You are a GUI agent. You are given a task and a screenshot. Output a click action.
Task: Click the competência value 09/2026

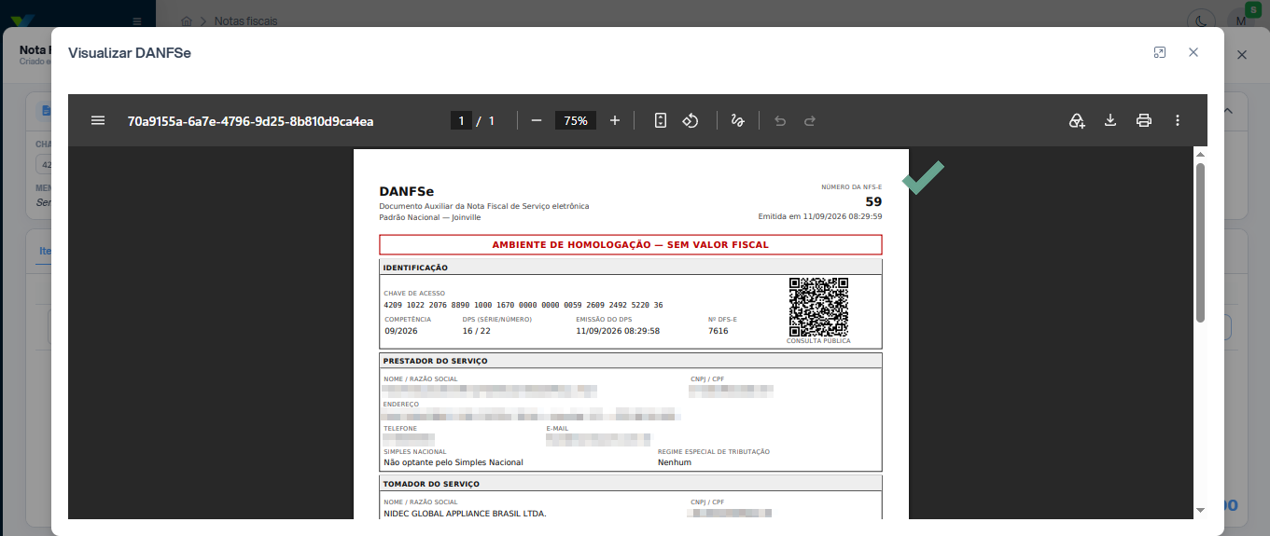coord(400,331)
